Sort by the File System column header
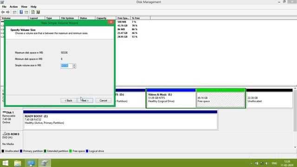 [69, 18]
